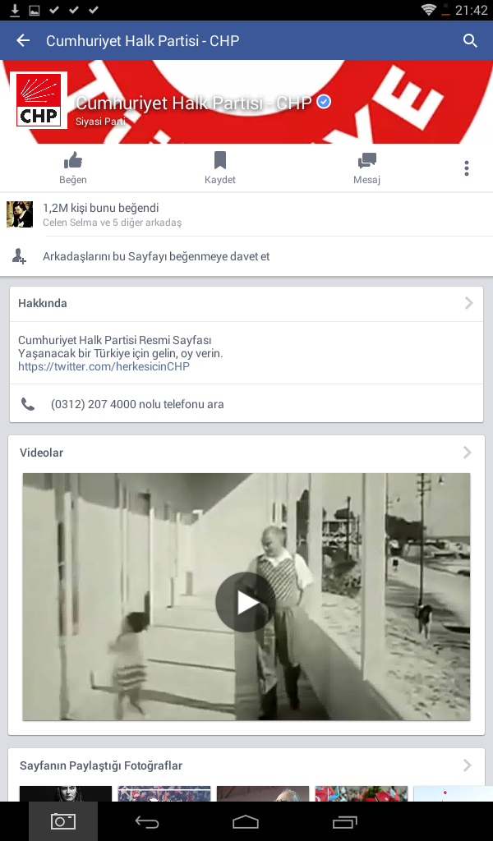Open the Hakkında header
This screenshot has width=493, height=841.
point(246,304)
